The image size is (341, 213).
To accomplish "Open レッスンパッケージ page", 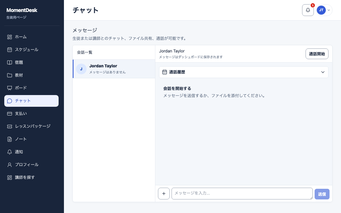I will coord(31,126).
